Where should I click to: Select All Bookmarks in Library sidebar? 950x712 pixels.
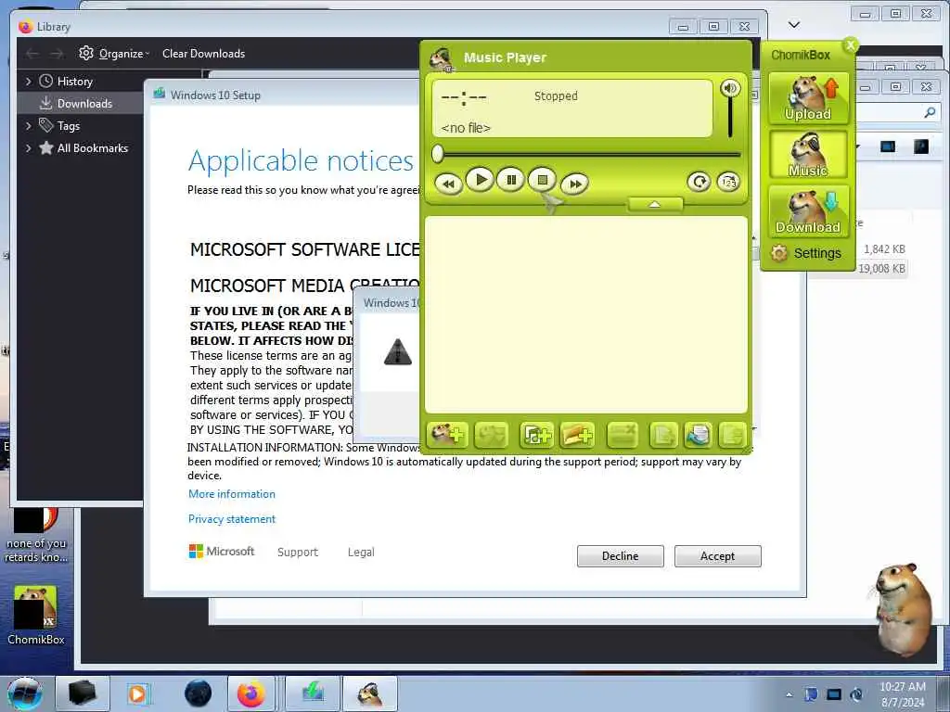point(92,147)
